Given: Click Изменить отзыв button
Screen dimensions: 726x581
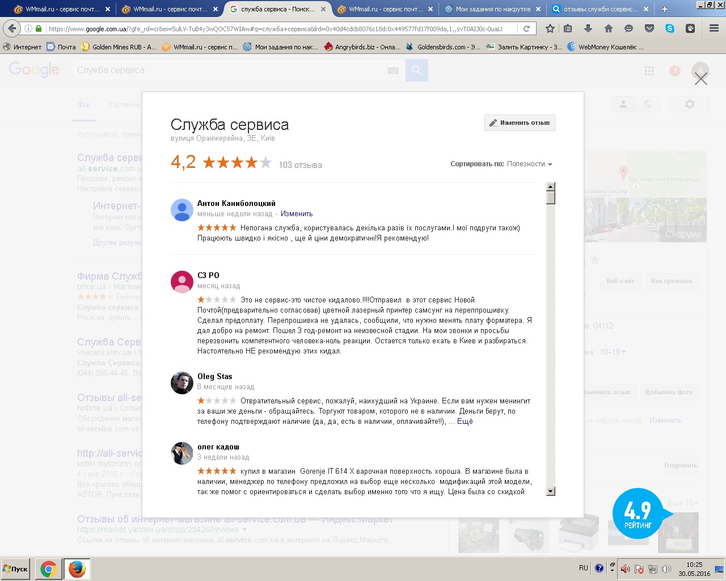Looking at the screenshot, I should [x=520, y=123].
